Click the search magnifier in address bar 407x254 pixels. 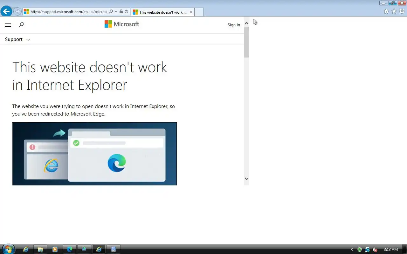111,12
